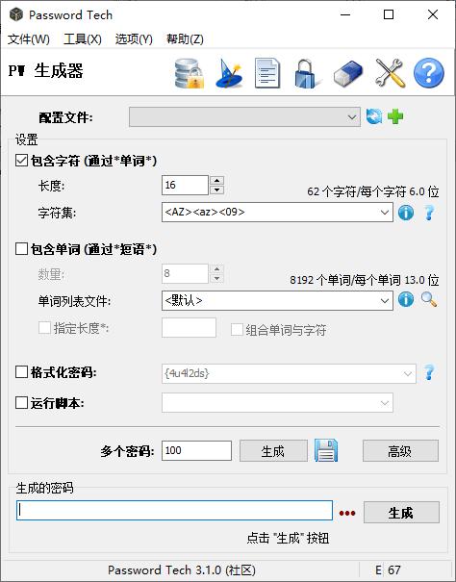Enable the 包含单词 checkbox
Viewport: 456px width, 582px height.
click(21, 249)
